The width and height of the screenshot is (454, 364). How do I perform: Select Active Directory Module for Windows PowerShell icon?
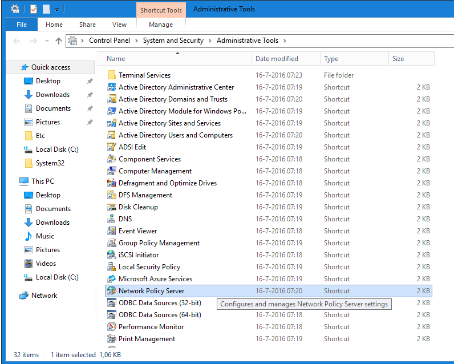coord(112,111)
